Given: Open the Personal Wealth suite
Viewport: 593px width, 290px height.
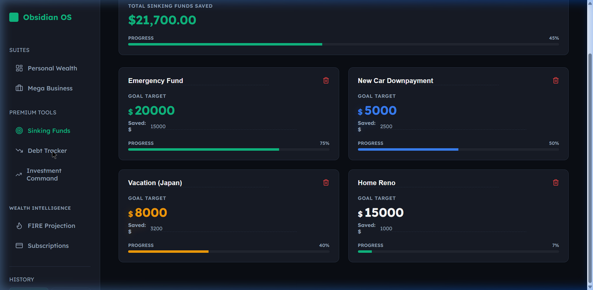Looking at the screenshot, I should (x=50, y=68).
